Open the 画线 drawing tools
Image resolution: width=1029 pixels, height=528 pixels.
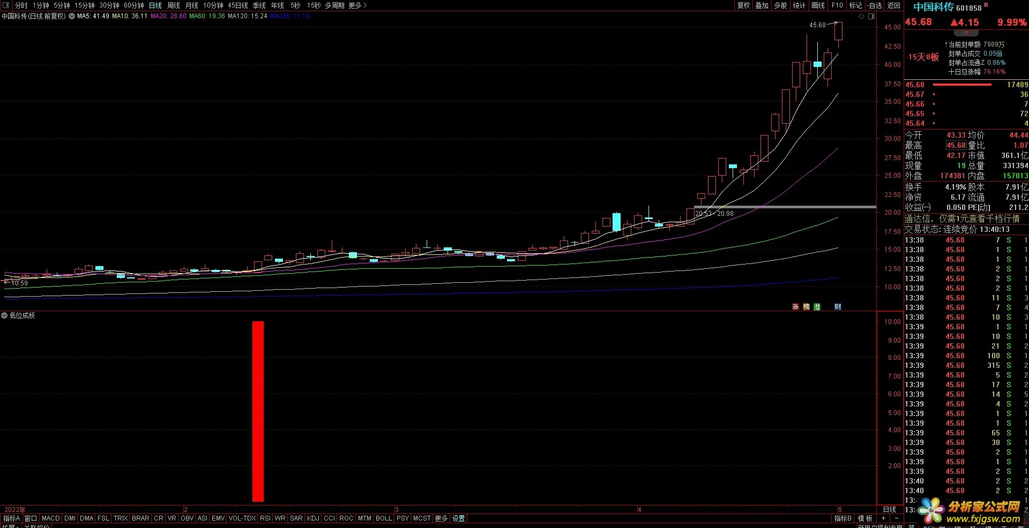tap(818, 5)
